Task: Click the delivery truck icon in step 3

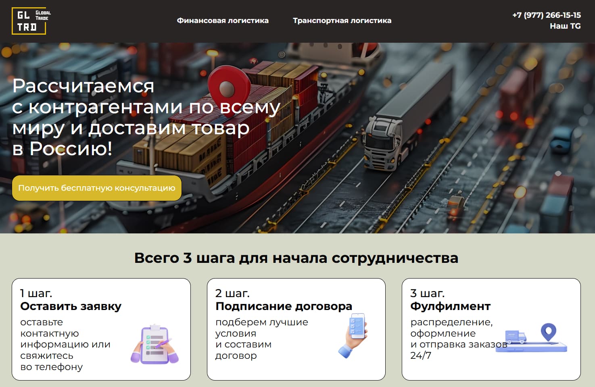Action: [516, 337]
